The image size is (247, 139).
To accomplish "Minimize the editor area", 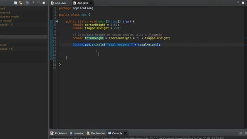I will pos(238,2).
